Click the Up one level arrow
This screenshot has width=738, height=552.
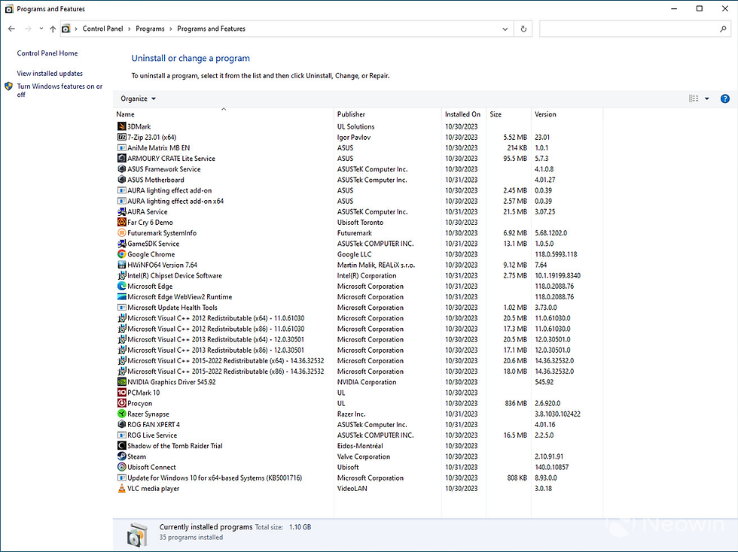(53, 29)
